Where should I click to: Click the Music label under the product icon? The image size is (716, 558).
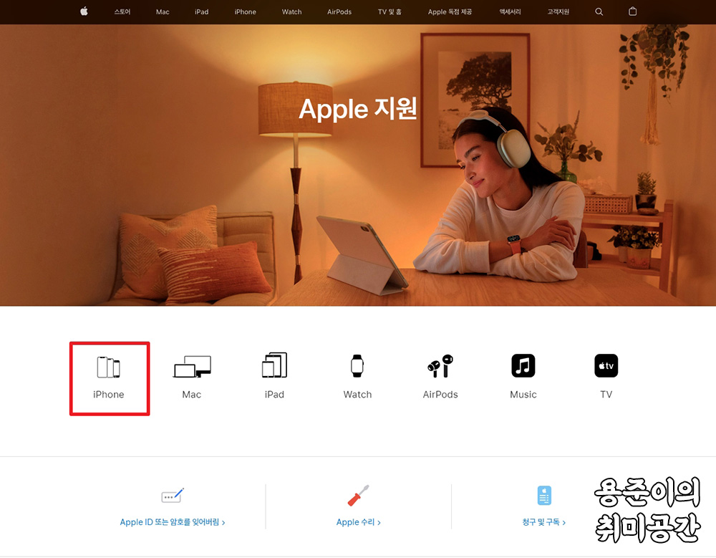coord(523,395)
